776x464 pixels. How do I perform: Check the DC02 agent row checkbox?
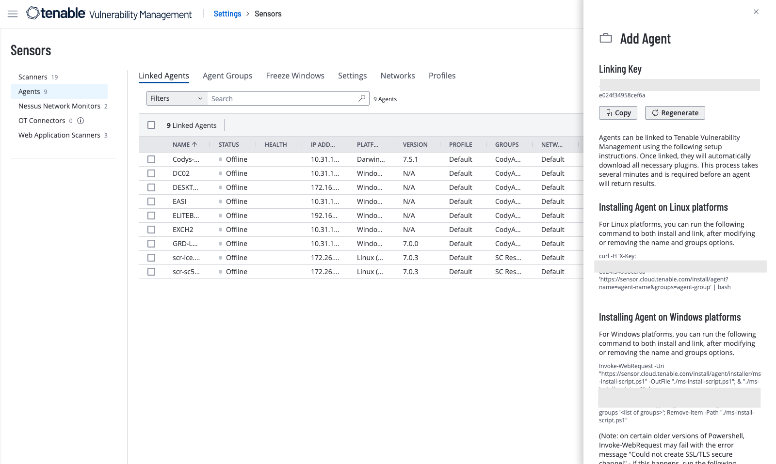[151, 173]
